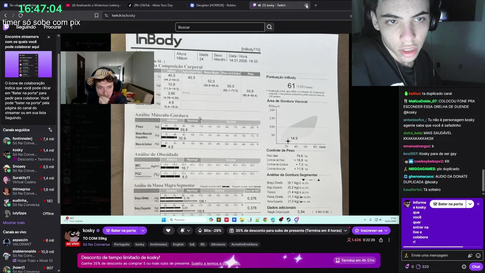Open Sujeito a termos e condições link

click(216, 264)
